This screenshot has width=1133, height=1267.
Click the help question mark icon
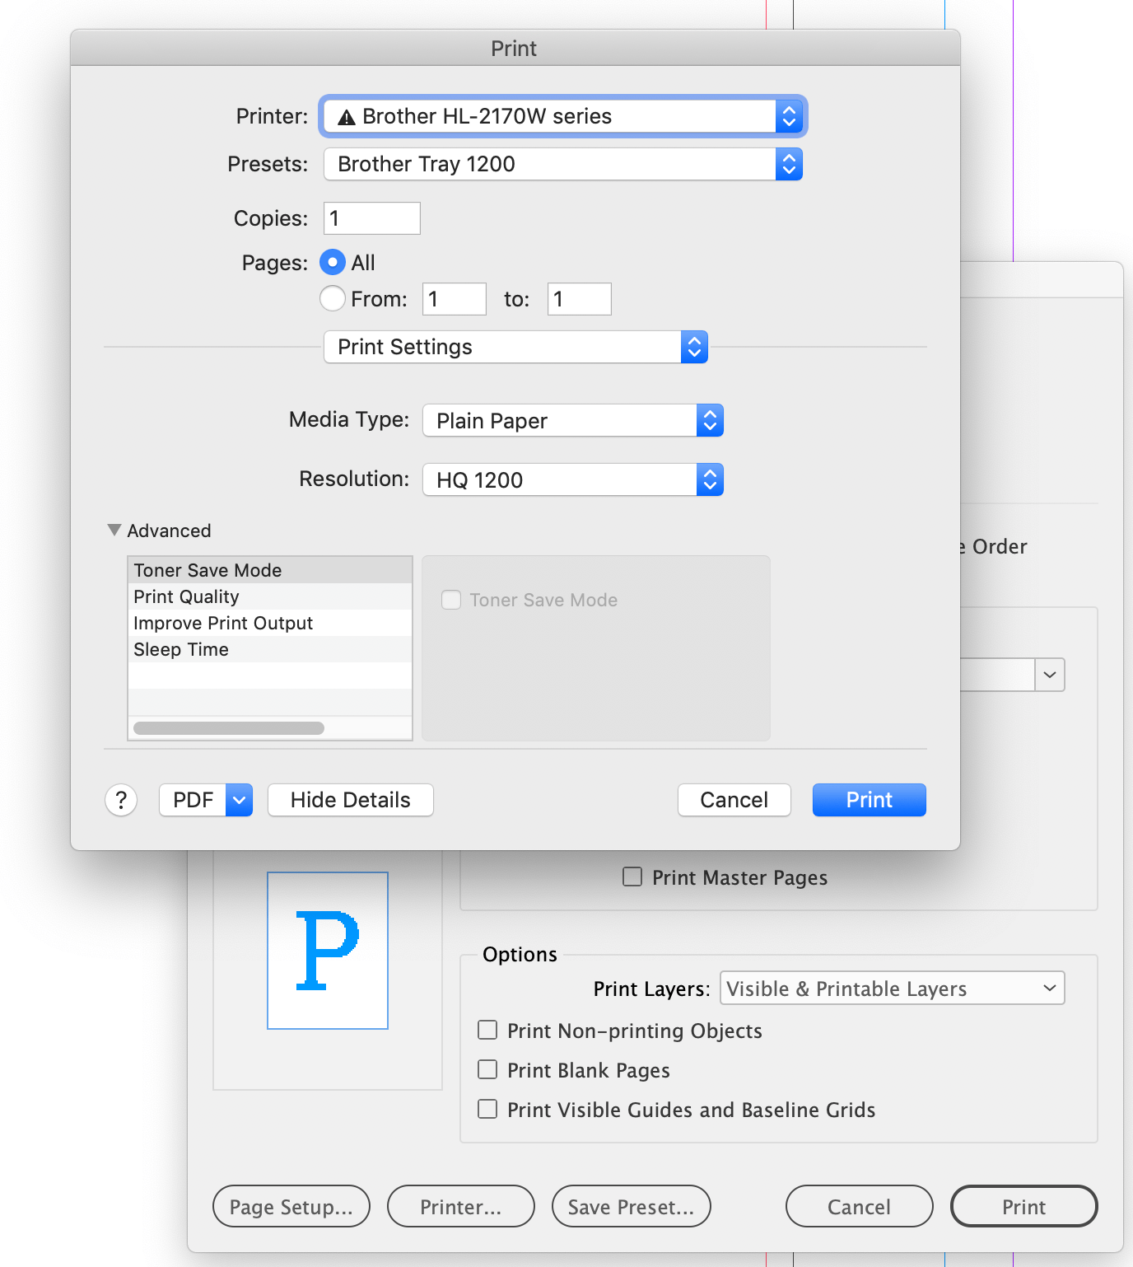121,800
